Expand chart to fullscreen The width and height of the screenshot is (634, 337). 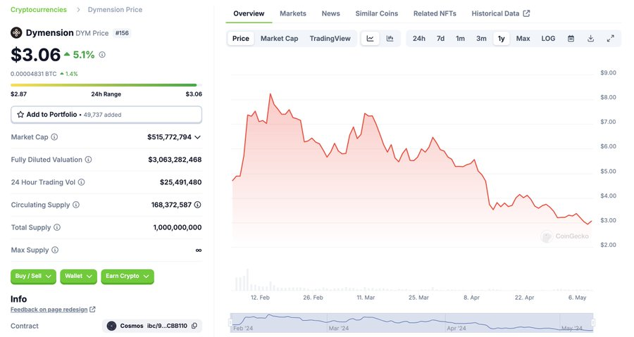(611, 38)
